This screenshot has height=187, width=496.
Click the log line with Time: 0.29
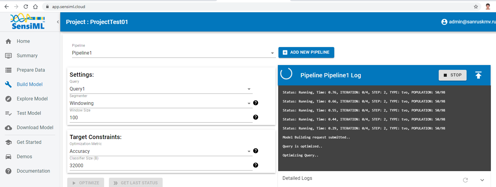tap(364, 128)
